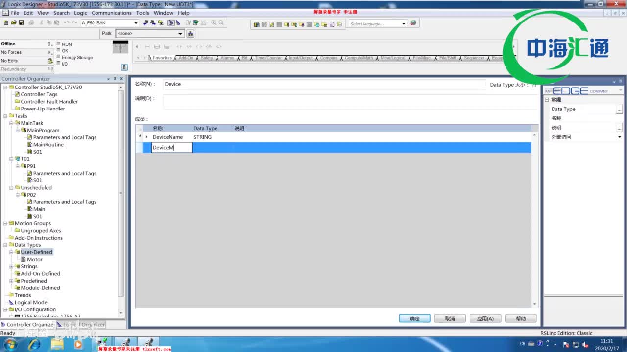Expand the DeviceName member row arrow
Viewport: 627px width, 352px height.
coord(146,137)
